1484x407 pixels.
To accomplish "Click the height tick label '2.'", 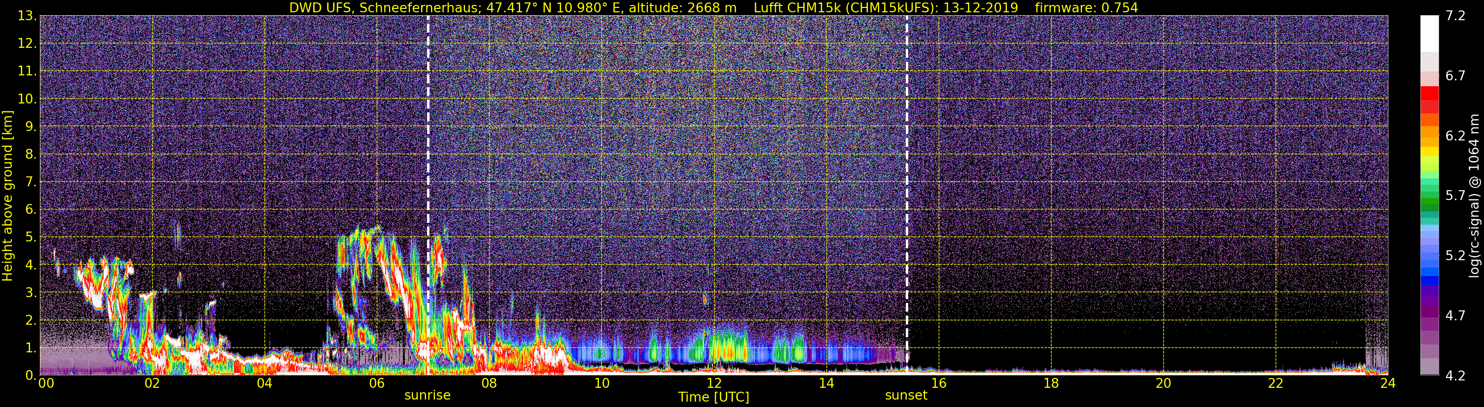I will point(32,320).
